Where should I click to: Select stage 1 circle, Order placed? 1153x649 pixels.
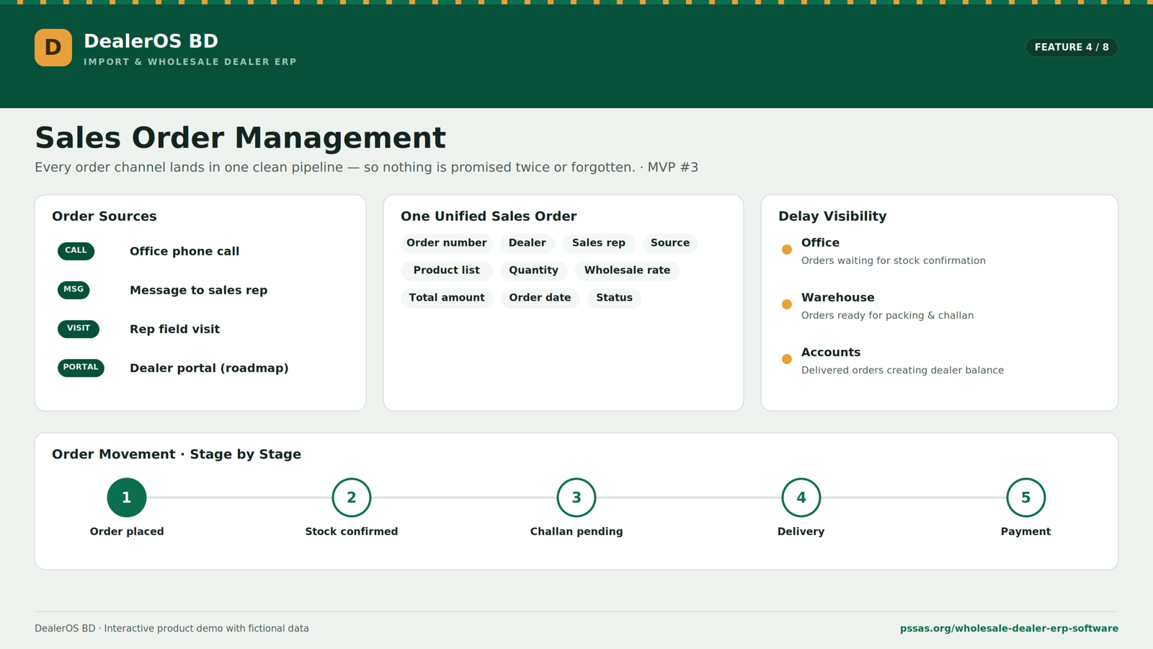click(127, 498)
